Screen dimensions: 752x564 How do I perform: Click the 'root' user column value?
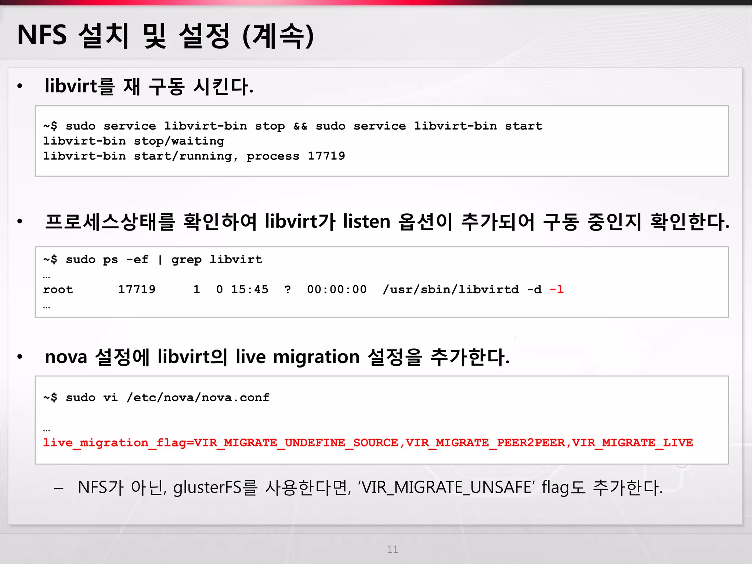[58, 289]
